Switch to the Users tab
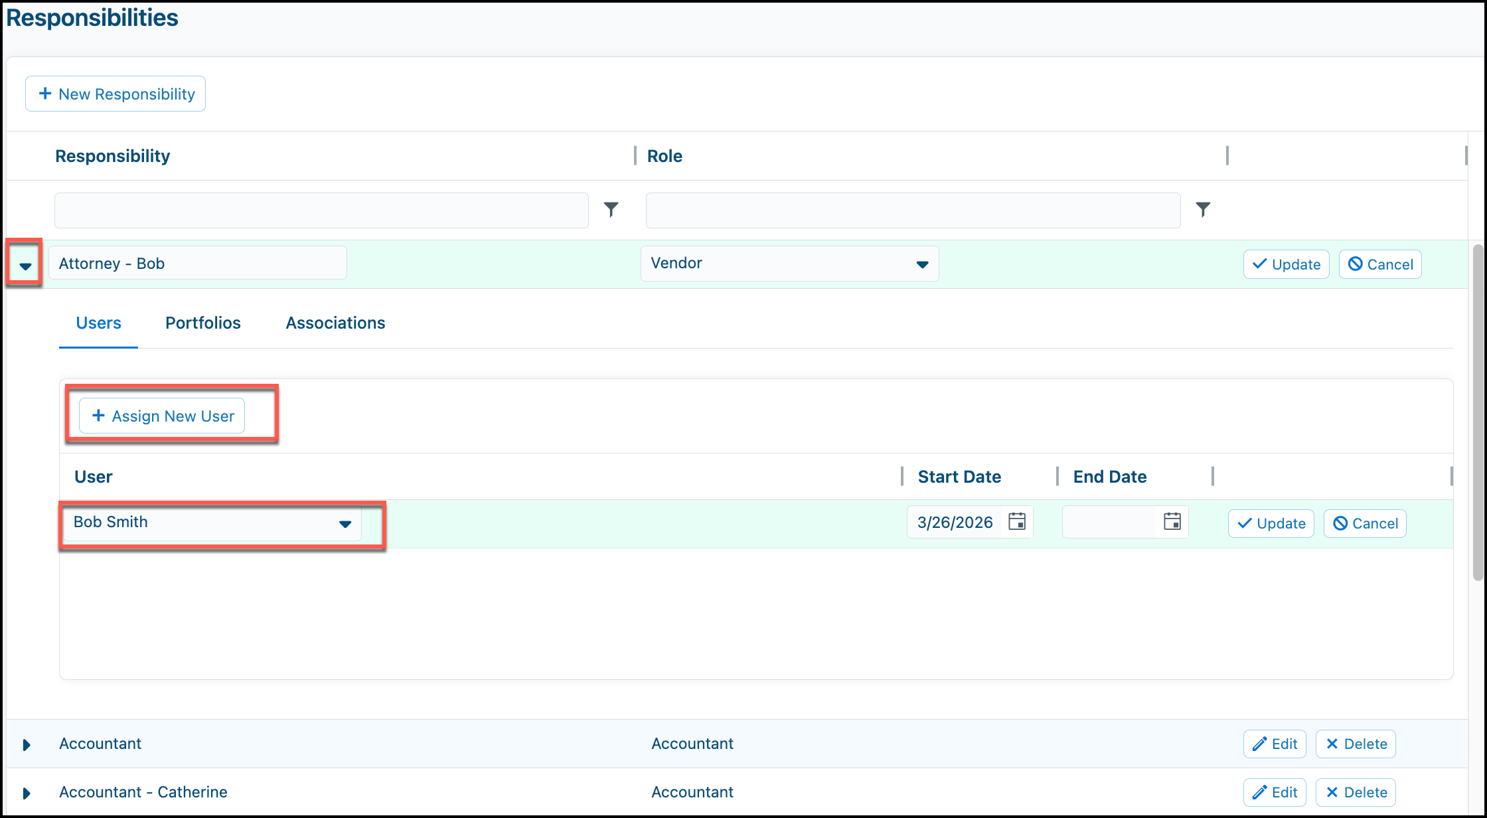The height and width of the screenshot is (818, 1487). tap(98, 323)
